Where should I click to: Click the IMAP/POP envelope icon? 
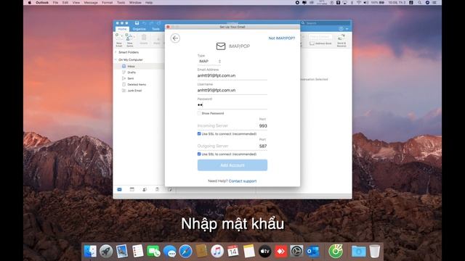coord(221,46)
